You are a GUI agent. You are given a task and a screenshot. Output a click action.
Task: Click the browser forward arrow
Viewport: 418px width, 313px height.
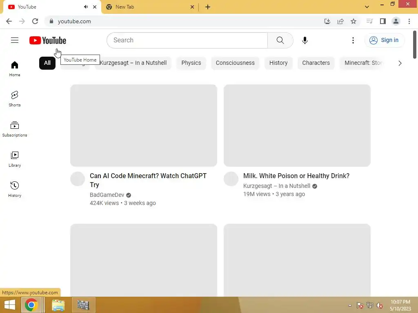point(22,21)
